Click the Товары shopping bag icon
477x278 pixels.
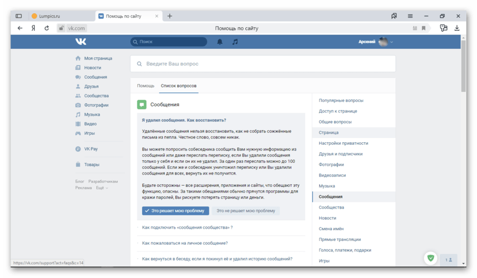78,164
